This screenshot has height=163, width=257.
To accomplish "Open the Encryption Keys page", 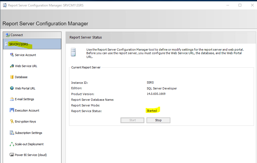I will (x=25, y=122).
